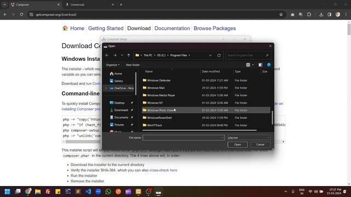Go back in the Open dialog
This screenshot has height=197, width=351.
coord(107,55)
